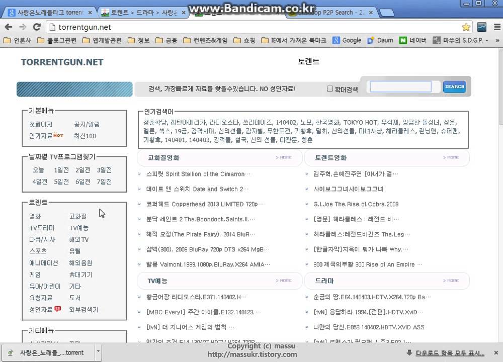Expand TV예능 MORE link
The width and height of the screenshot is (503, 362).
coord(284,281)
